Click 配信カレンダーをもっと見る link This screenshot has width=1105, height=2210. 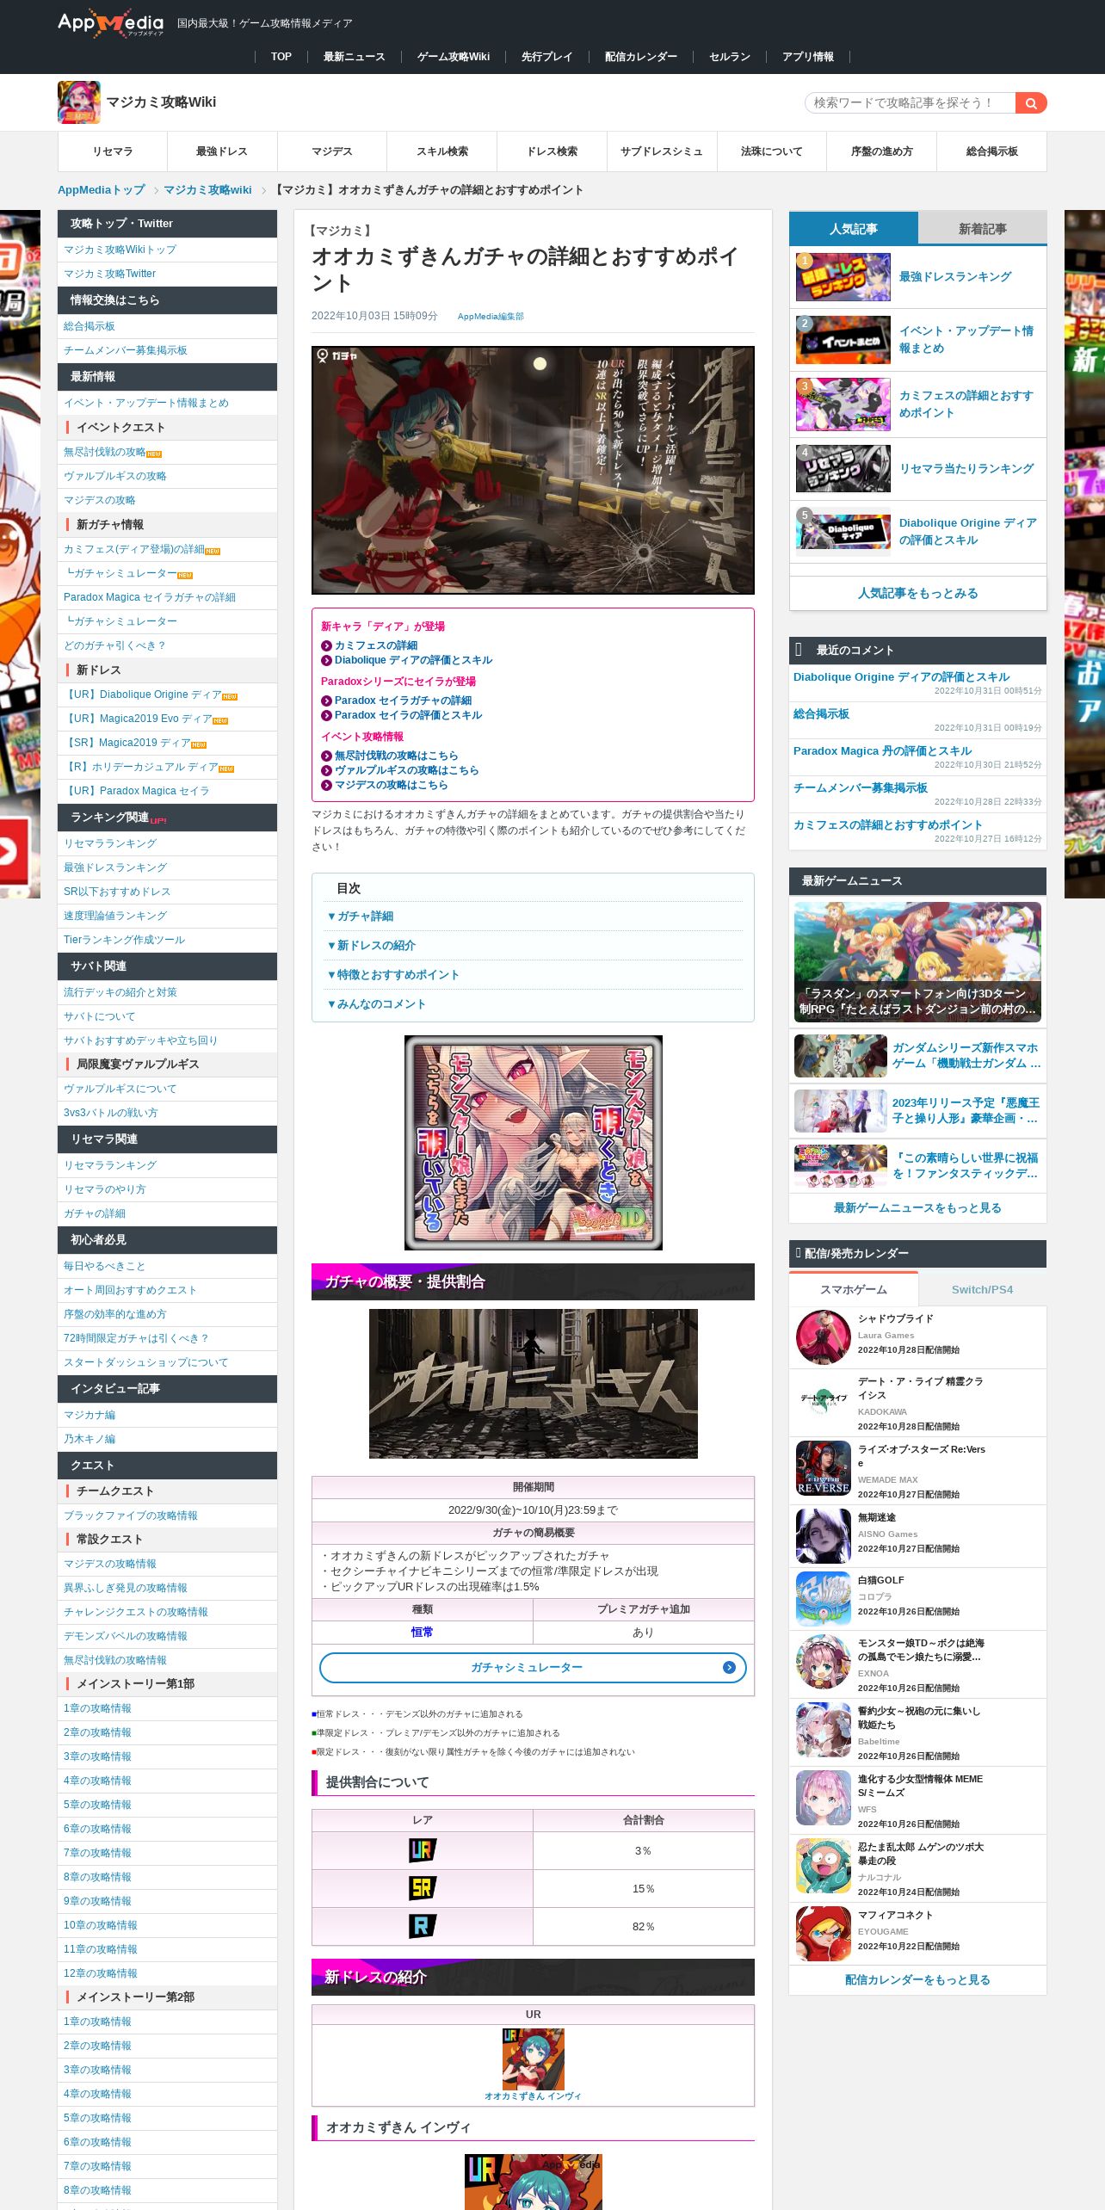pyautogui.click(x=917, y=1980)
